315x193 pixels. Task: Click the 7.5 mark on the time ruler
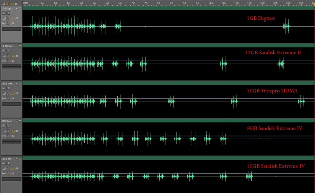pos(146,3)
